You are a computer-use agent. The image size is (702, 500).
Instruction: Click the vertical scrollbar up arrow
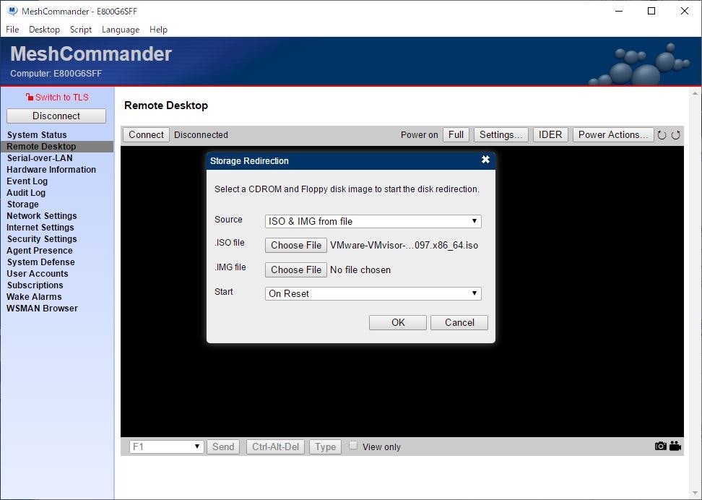point(695,93)
